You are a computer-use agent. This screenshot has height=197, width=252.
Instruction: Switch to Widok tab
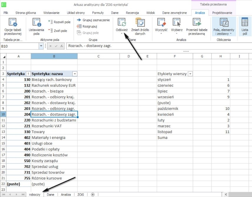150,13
